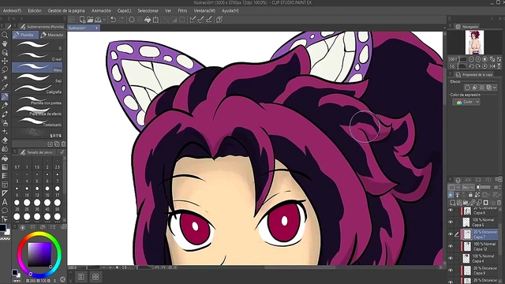Viewport: 505px width, 284px height.
Task: Rotate canvas left in the Navegador panel
Action: point(471,66)
